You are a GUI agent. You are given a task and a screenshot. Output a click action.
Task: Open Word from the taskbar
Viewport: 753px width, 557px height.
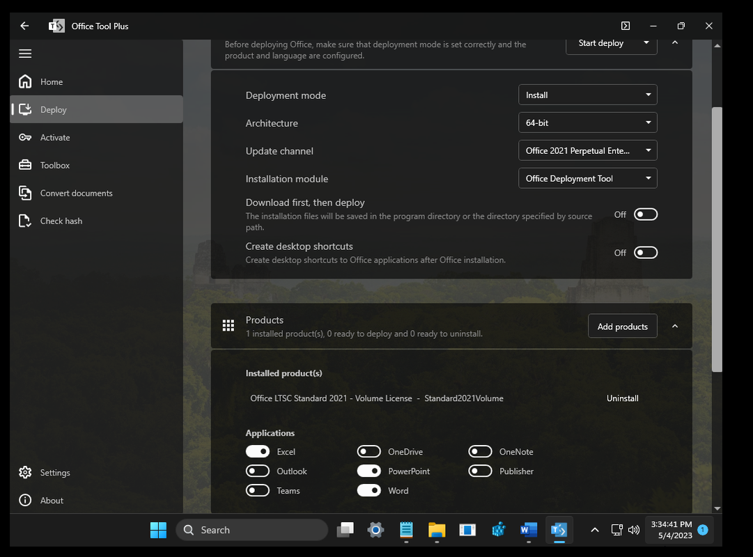(x=529, y=530)
